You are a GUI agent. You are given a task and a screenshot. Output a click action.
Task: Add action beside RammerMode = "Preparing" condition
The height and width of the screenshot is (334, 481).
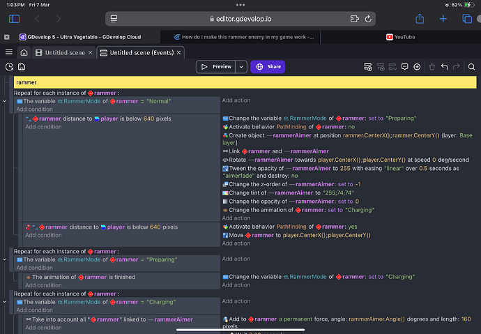[x=236, y=259]
